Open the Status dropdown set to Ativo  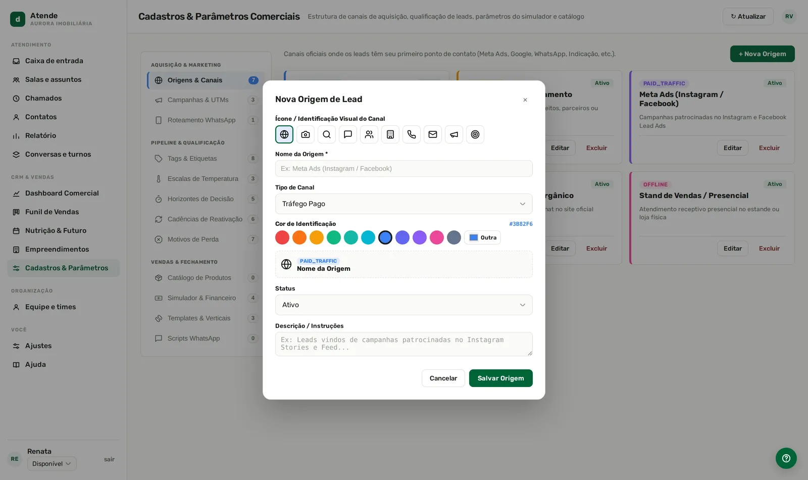(x=404, y=305)
